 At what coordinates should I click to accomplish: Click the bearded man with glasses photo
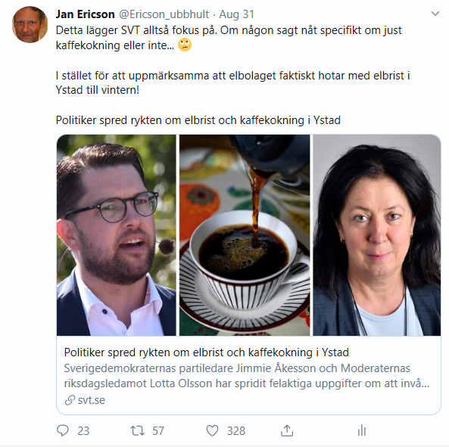(x=117, y=235)
